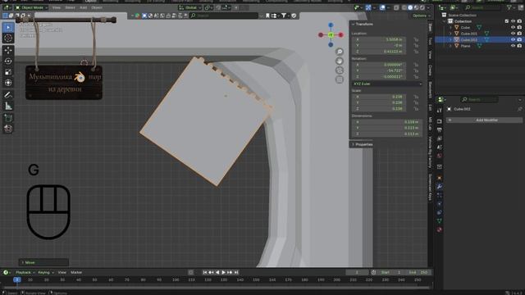Open the timeline Keying menu
This screenshot has width=525, height=295.
(45, 272)
